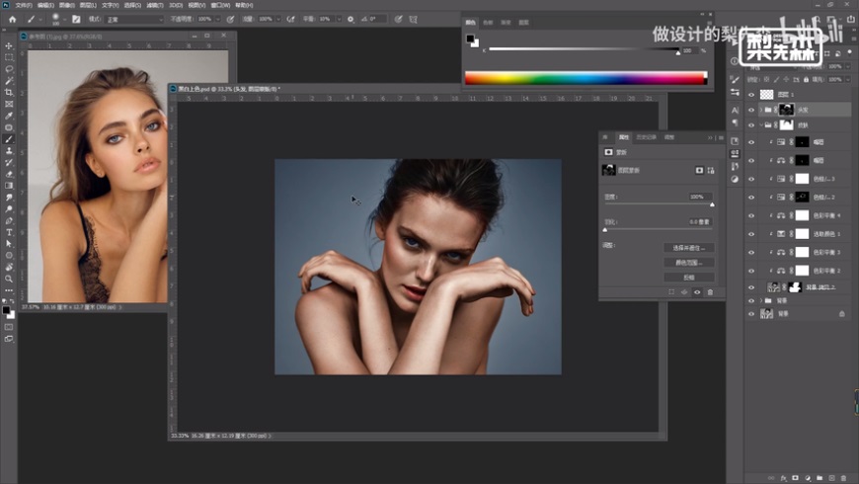Click the Home icon in the options bar
Screen dimensions: 859x484
[x=10, y=19]
